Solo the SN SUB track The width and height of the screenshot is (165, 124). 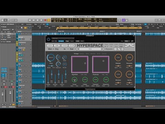point(24,39)
